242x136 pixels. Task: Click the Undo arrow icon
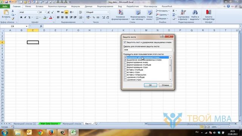click(x=11, y=2)
